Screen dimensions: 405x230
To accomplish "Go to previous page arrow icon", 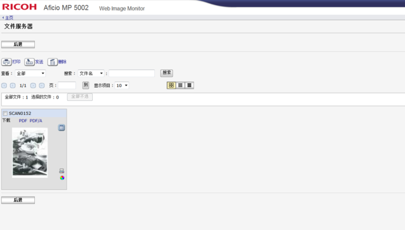I will 13,86.
